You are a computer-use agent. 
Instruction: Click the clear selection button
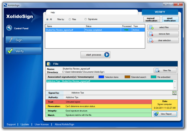click(163, 40)
